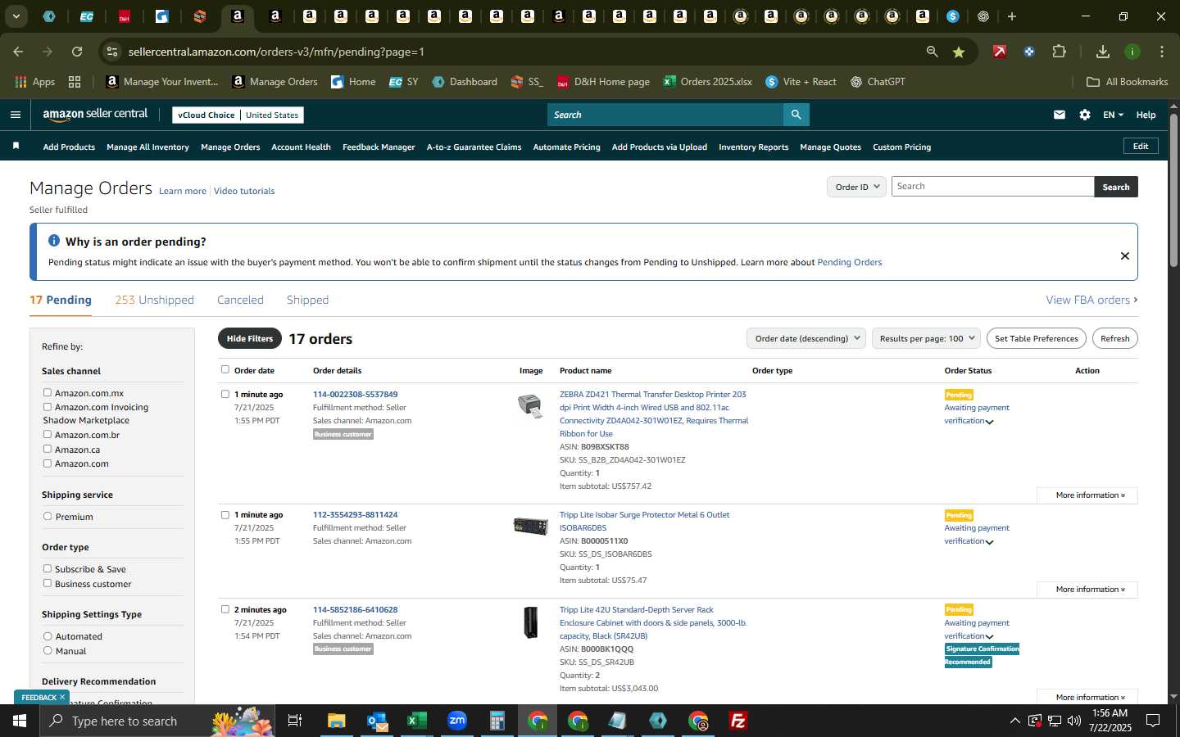The width and height of the screenshot is (1180, 737).
Task: Click the bookmark star in the address bar
Action: pyautogui.click(x=958, y=52)
